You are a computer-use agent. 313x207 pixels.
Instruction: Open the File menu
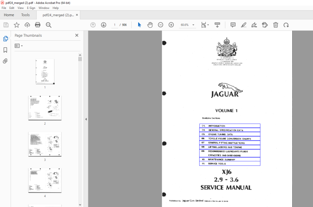(x=4, y=8)
